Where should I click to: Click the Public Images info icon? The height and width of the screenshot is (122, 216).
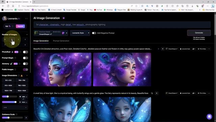(x=15, y=69)
